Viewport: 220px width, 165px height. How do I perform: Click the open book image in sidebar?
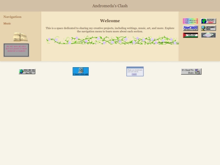pos(20,37)
